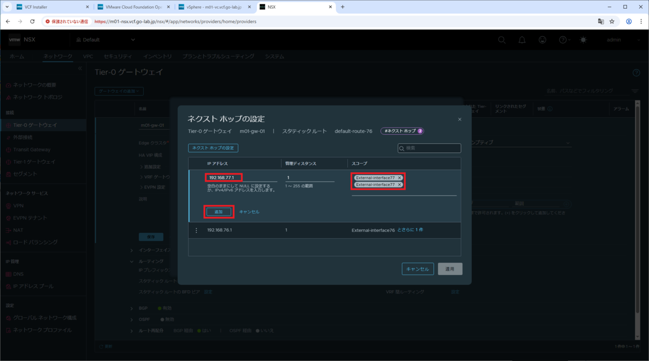Open the Chrome three-dot menu
Viewport: 649px width, 361px height.
[x=641, y=22]
